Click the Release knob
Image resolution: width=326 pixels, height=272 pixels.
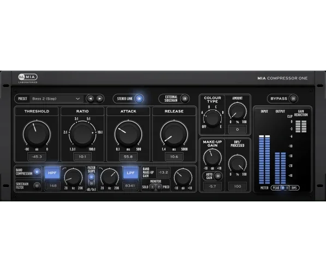(174, 134)
